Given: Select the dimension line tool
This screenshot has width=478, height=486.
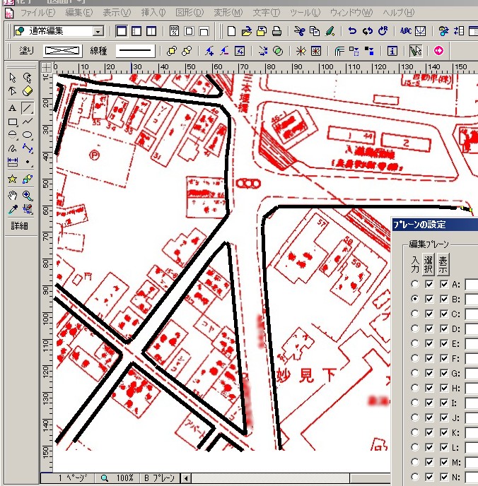Looking at the screenshot, I should (x=13, y=162).
